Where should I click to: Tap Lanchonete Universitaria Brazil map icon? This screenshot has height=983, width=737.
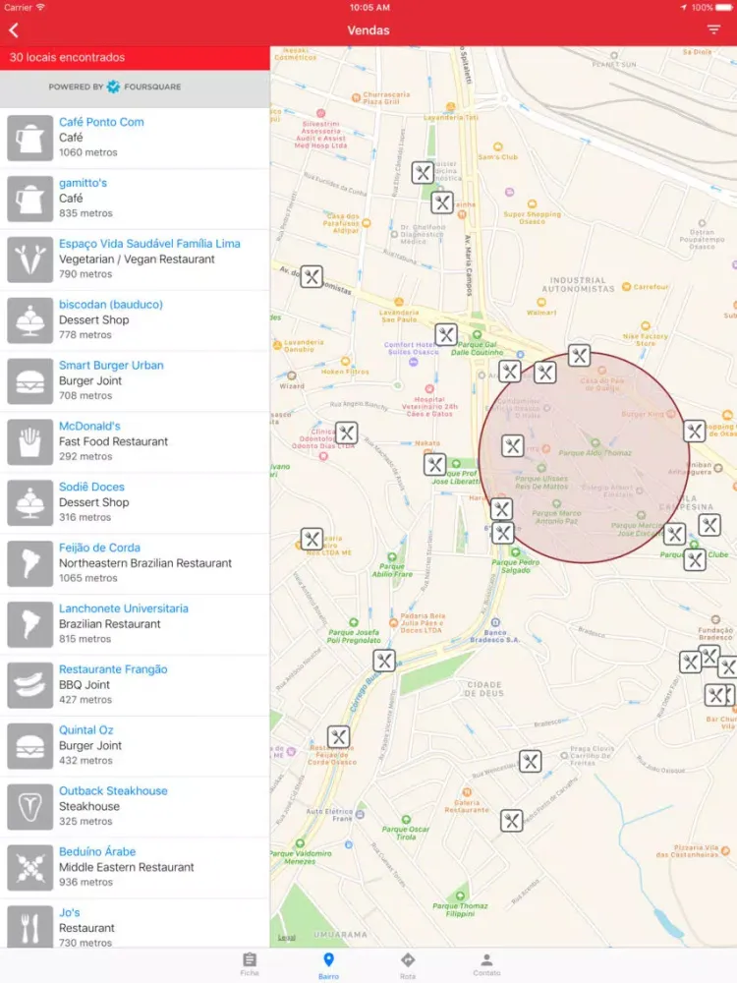[30, 624]
